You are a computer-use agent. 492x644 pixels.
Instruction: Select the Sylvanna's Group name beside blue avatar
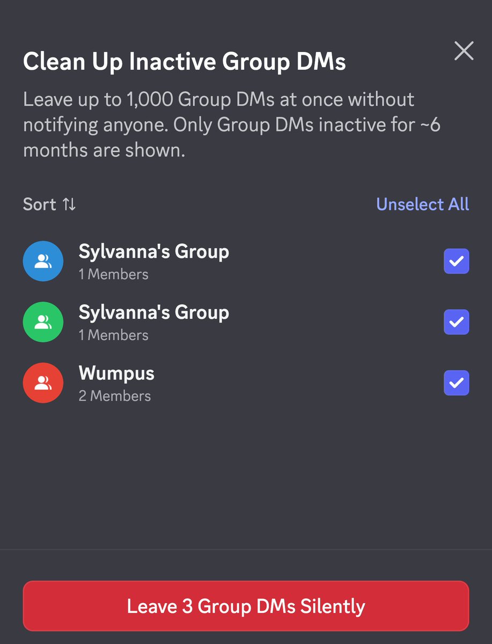click(x=154, y=252)
